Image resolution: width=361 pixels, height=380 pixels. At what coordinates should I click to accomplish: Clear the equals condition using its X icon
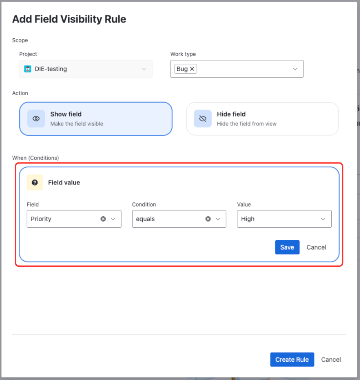[208, 219]
